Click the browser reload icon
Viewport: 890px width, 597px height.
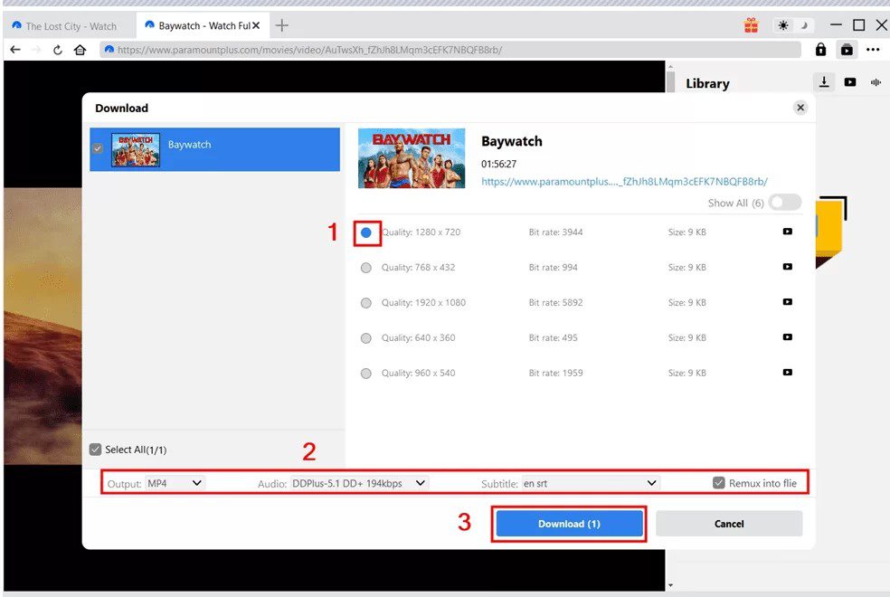pyautogui.click(x=58, y=50)
